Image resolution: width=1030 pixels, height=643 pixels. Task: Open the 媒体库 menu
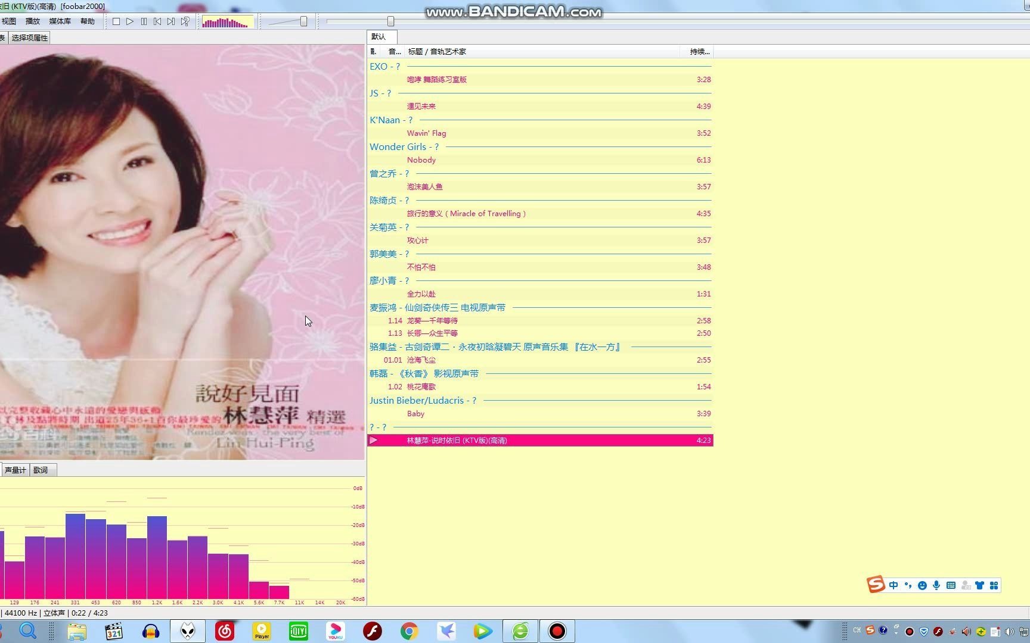pos(60,21)
